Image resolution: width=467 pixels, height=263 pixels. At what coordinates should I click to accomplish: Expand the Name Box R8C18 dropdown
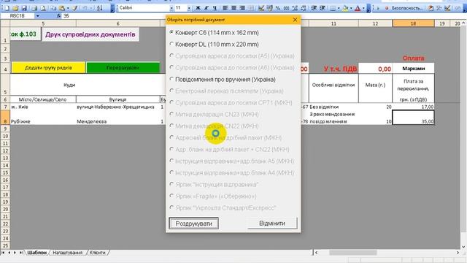point(37,16)
